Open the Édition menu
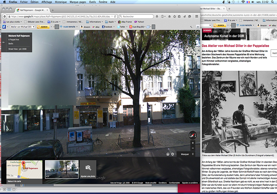This screenshot has width=277, height=194. (35, 2)
